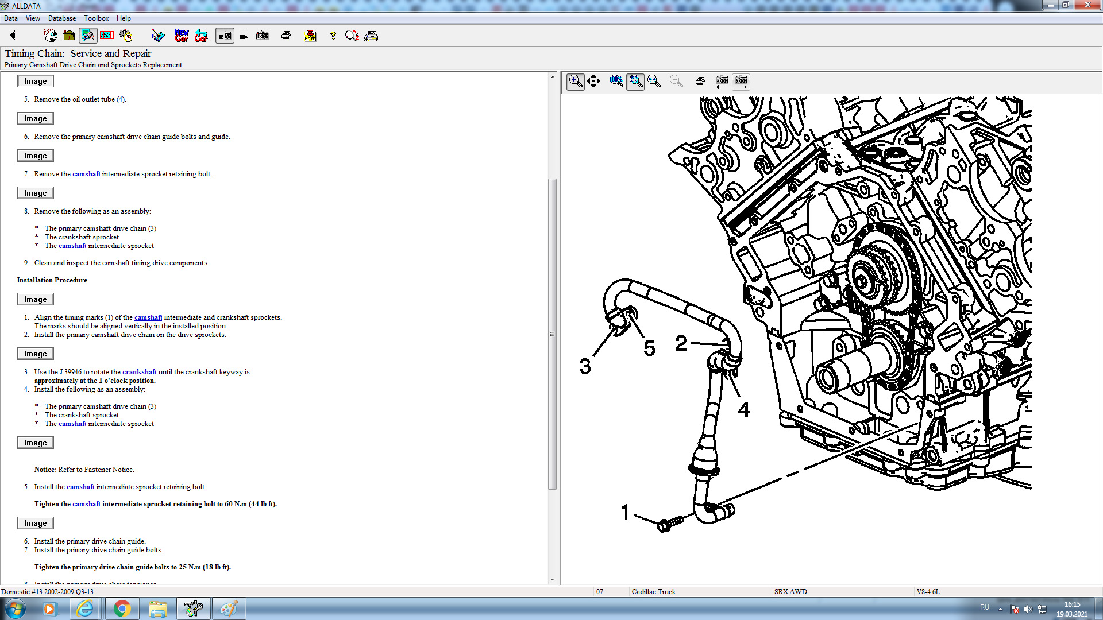1103x620 pixels.
Task: Go to next image camera icon
Action: [x=741, y=81]
